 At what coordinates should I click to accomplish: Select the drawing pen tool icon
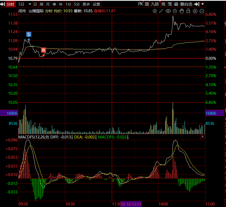161,11
